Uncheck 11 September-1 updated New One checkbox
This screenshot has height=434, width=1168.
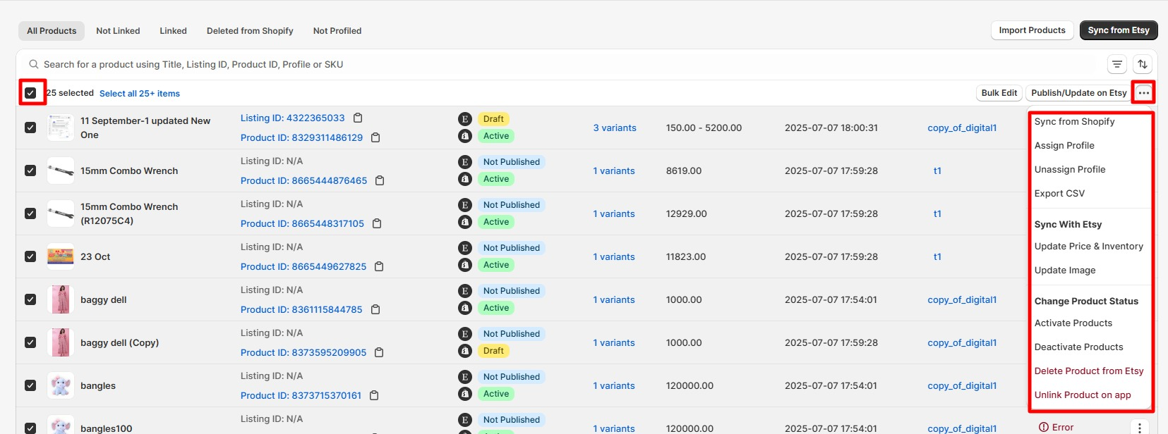[x=30, y=128]
